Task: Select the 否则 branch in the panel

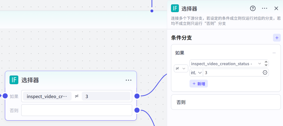Action: pyautogui.click(x=226, y=102)
